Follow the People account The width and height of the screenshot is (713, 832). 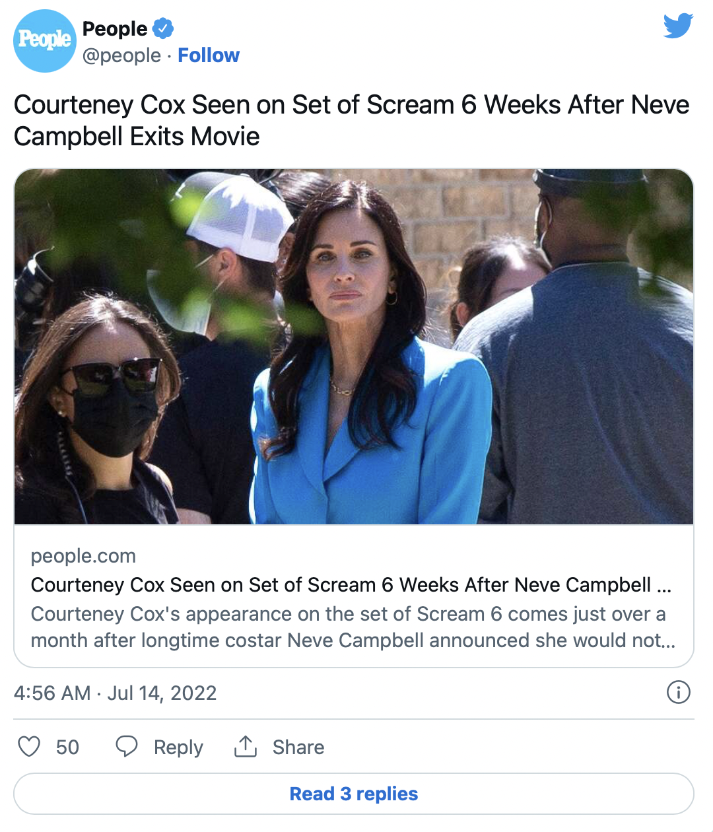tap(209, 55)
